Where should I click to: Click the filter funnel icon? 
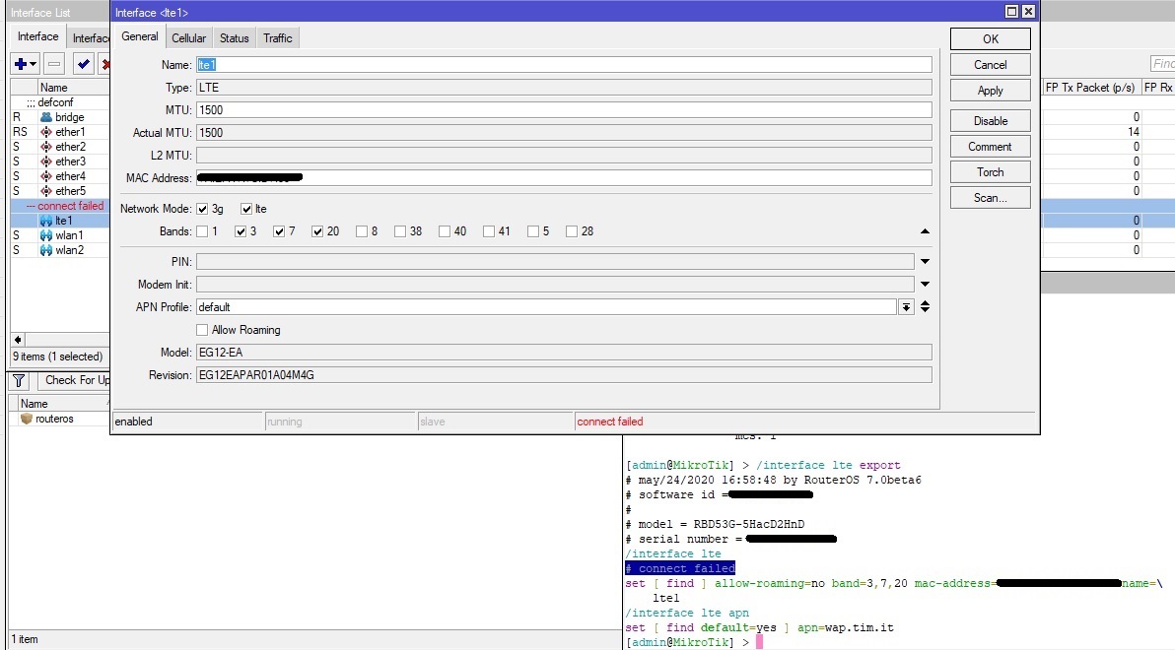coord(19,380)
